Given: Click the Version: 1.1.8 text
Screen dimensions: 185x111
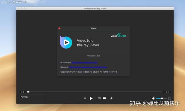Looking at the screenshot, I should (93, 56).
